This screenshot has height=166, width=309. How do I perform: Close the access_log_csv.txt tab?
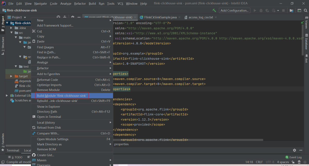coord(216,17)
